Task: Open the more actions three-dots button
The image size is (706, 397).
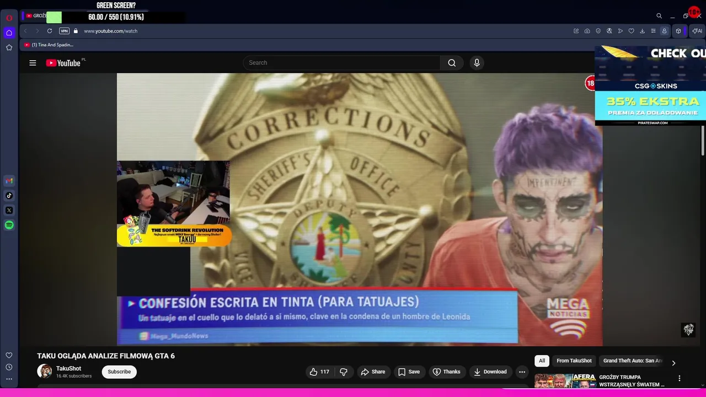Action: tap(522, 372)
